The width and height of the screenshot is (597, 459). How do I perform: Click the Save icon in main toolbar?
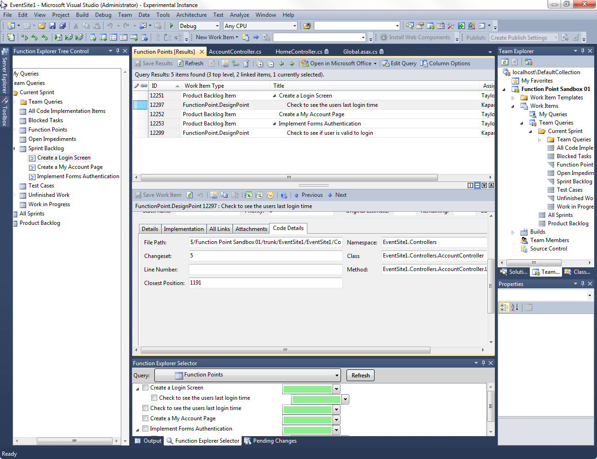point(52,26)
